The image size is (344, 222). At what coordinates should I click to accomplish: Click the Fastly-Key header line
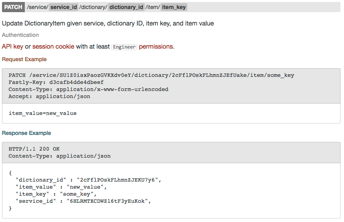coord(56,82)
